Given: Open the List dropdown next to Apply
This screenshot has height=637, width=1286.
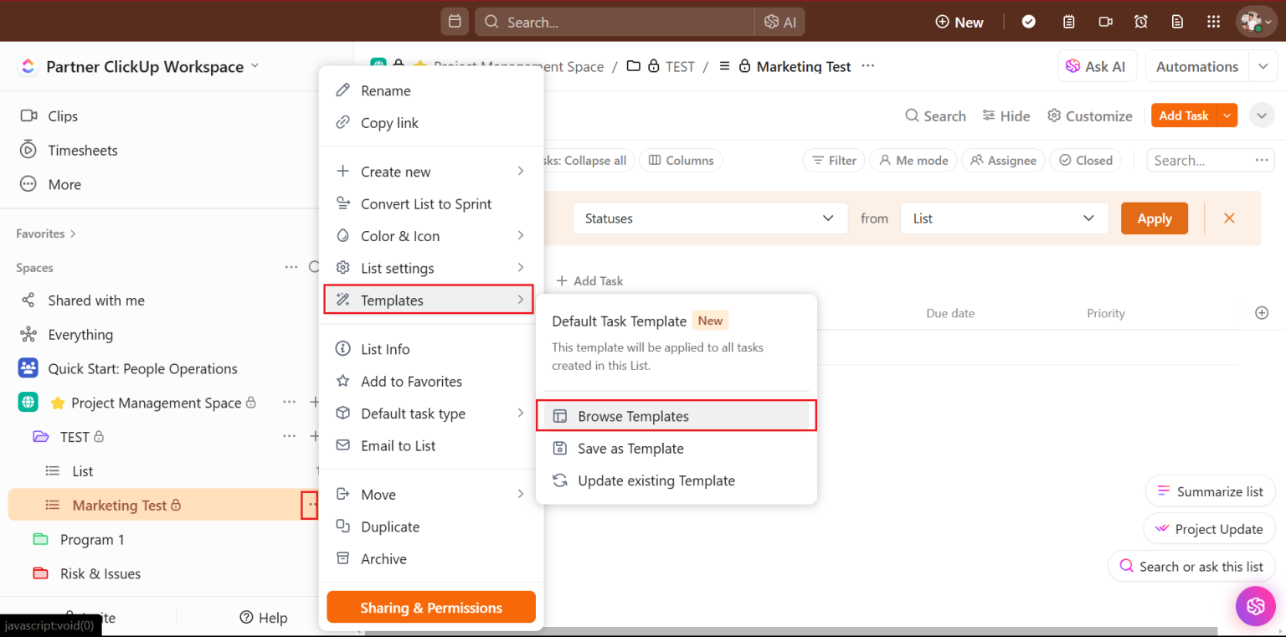Looking at the screenshot, I should pyautogui.click(x=1003, y=218).
